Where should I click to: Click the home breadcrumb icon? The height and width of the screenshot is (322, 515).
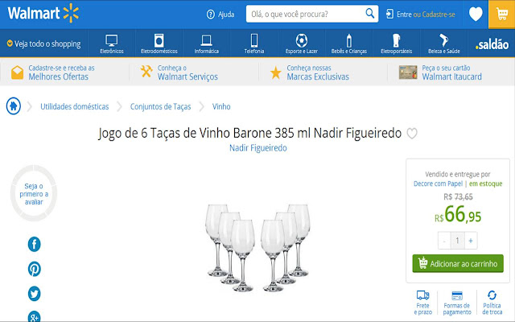(x=14, y=106)
